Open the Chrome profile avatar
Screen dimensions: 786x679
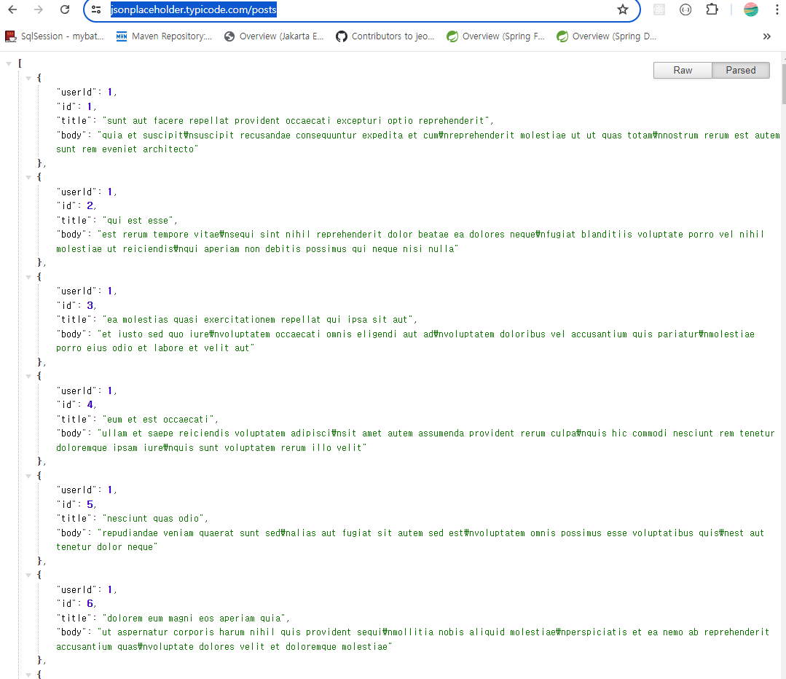tap(750, 9)
